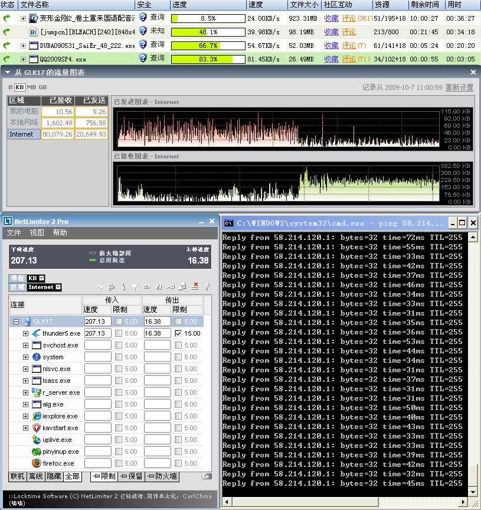Uncheck thunder5.exe outgoing limit checkbox
Viewport: 481px width, 510px height.
click(179, 333)
